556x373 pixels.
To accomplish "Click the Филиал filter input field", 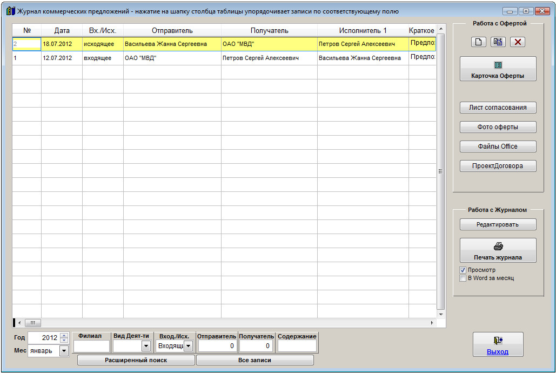I will tap(91, 346).
